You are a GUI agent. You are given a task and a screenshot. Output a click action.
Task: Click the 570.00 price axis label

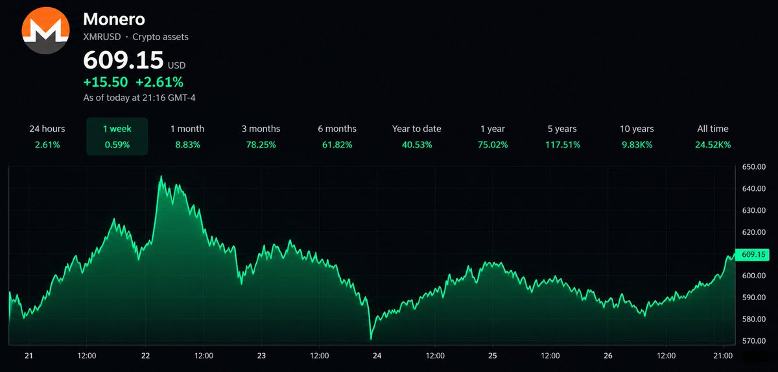coord(755,341)
